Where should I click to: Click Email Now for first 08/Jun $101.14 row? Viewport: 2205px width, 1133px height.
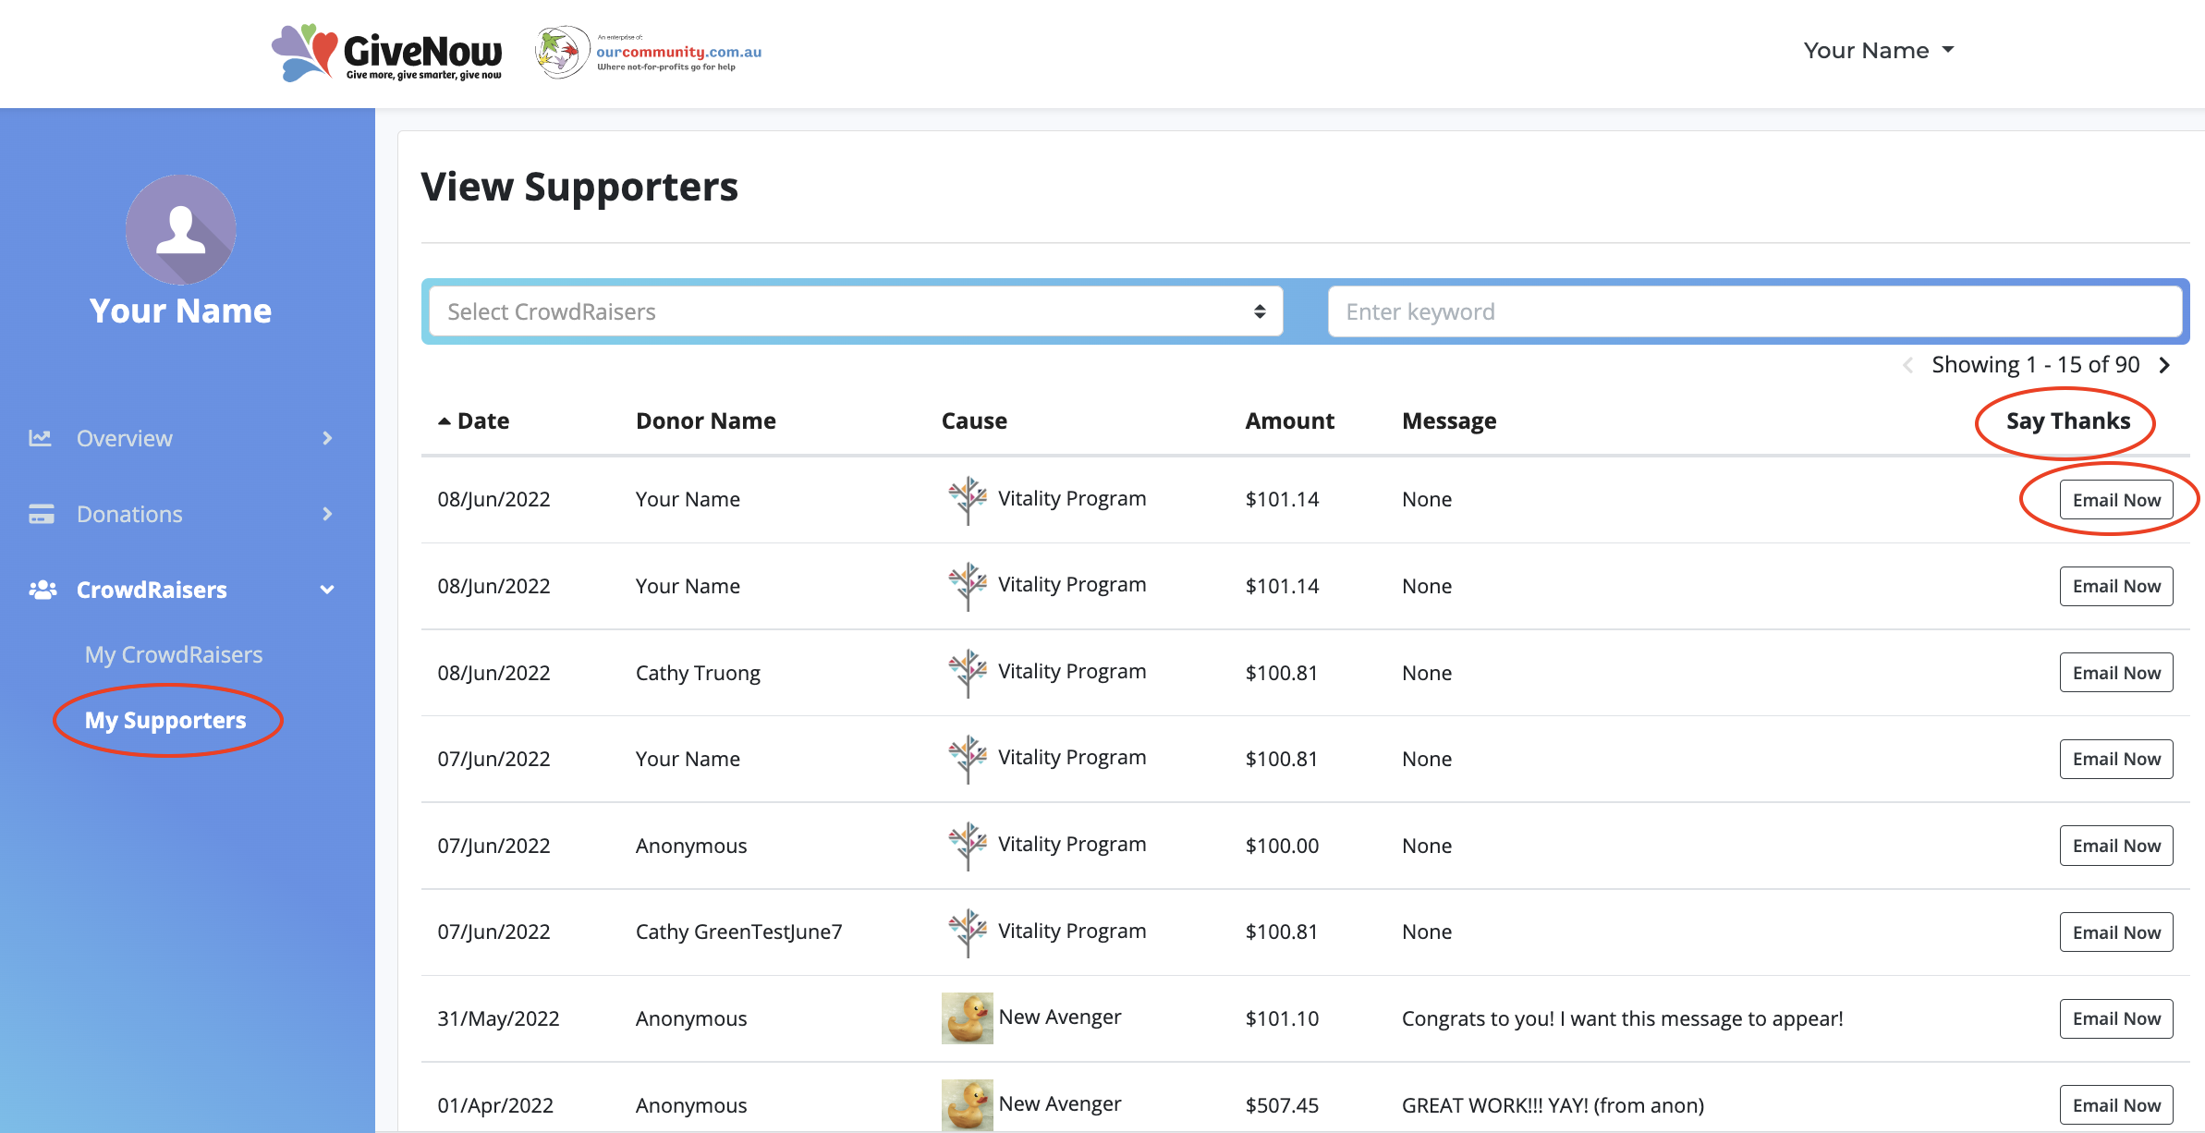(x=2116, y=500)
